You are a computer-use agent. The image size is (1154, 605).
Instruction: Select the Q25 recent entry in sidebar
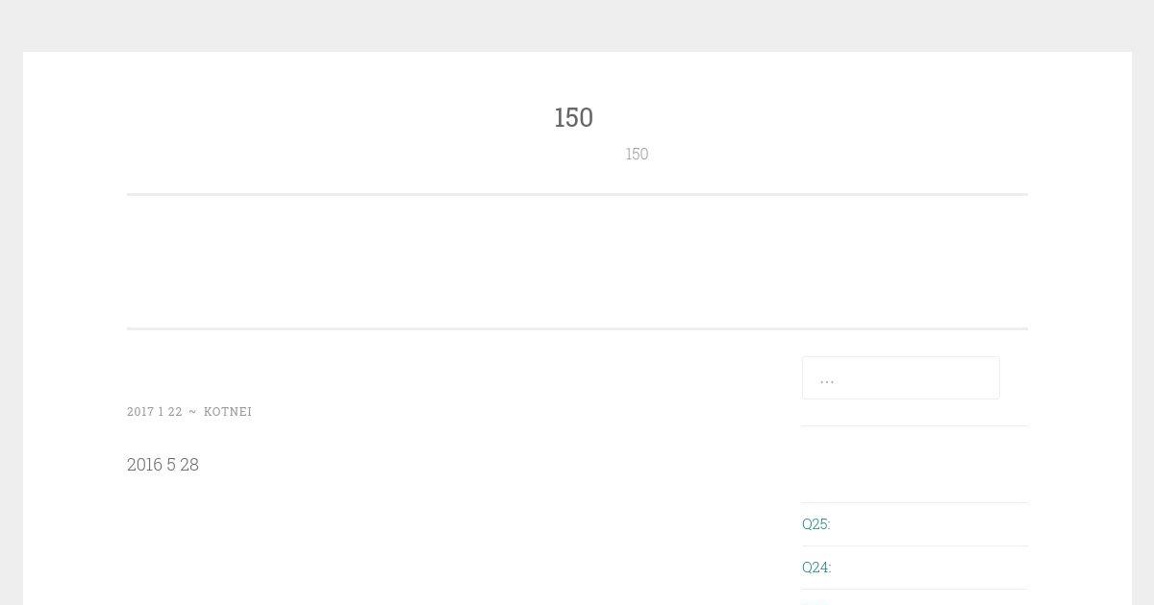815,523
